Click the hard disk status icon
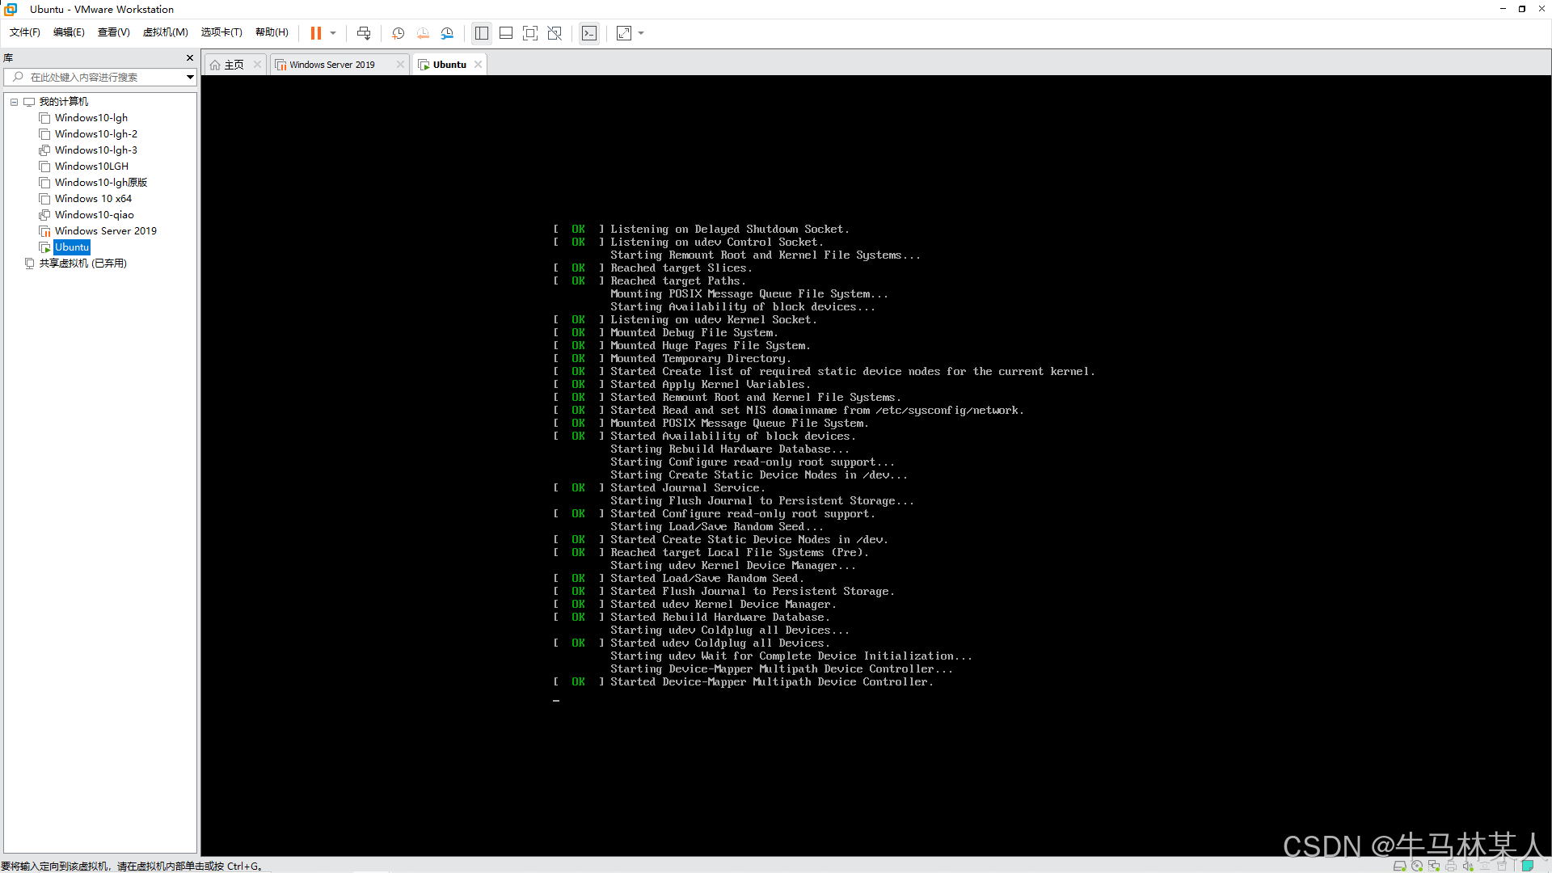Screen dimensions: 1552x873 1400,865
